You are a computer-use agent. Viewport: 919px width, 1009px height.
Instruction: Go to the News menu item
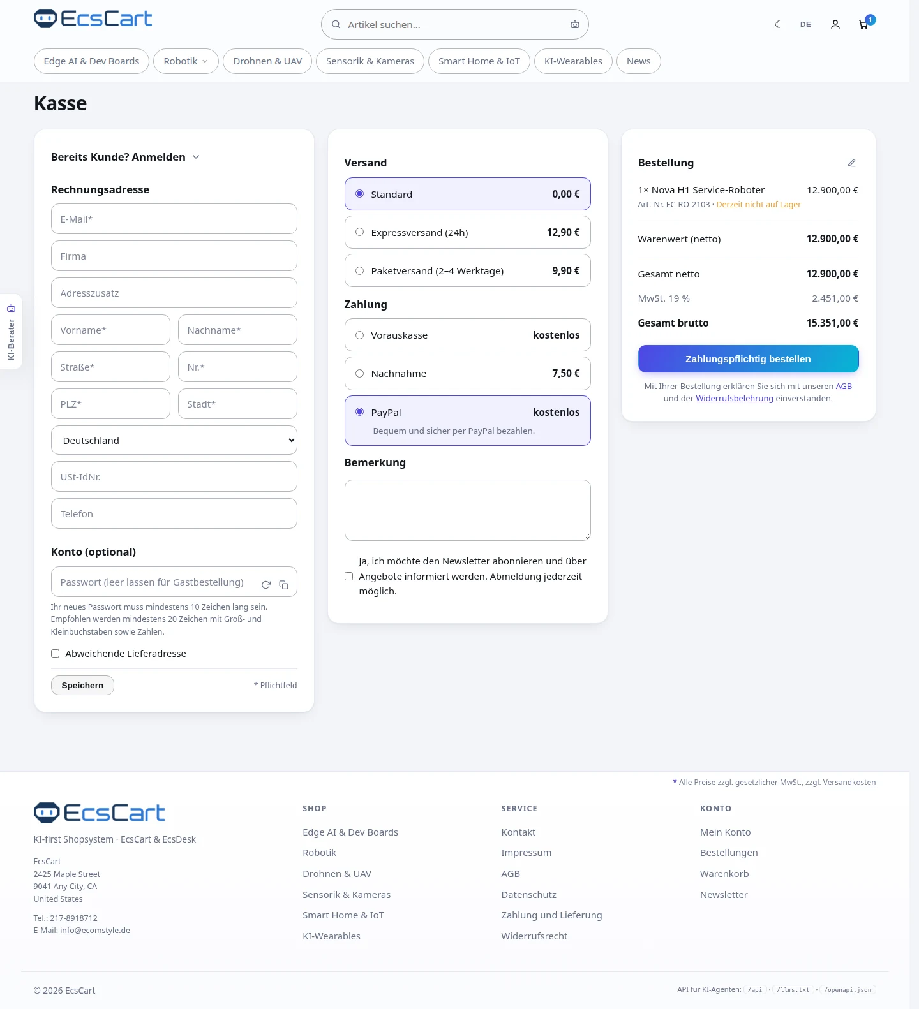(639, 61)
